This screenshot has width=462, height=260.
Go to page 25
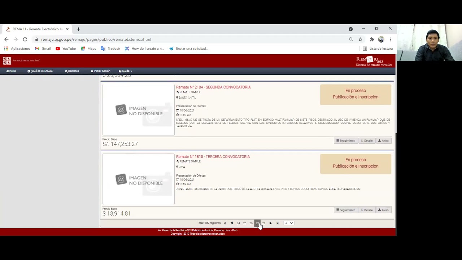[245, 223]
